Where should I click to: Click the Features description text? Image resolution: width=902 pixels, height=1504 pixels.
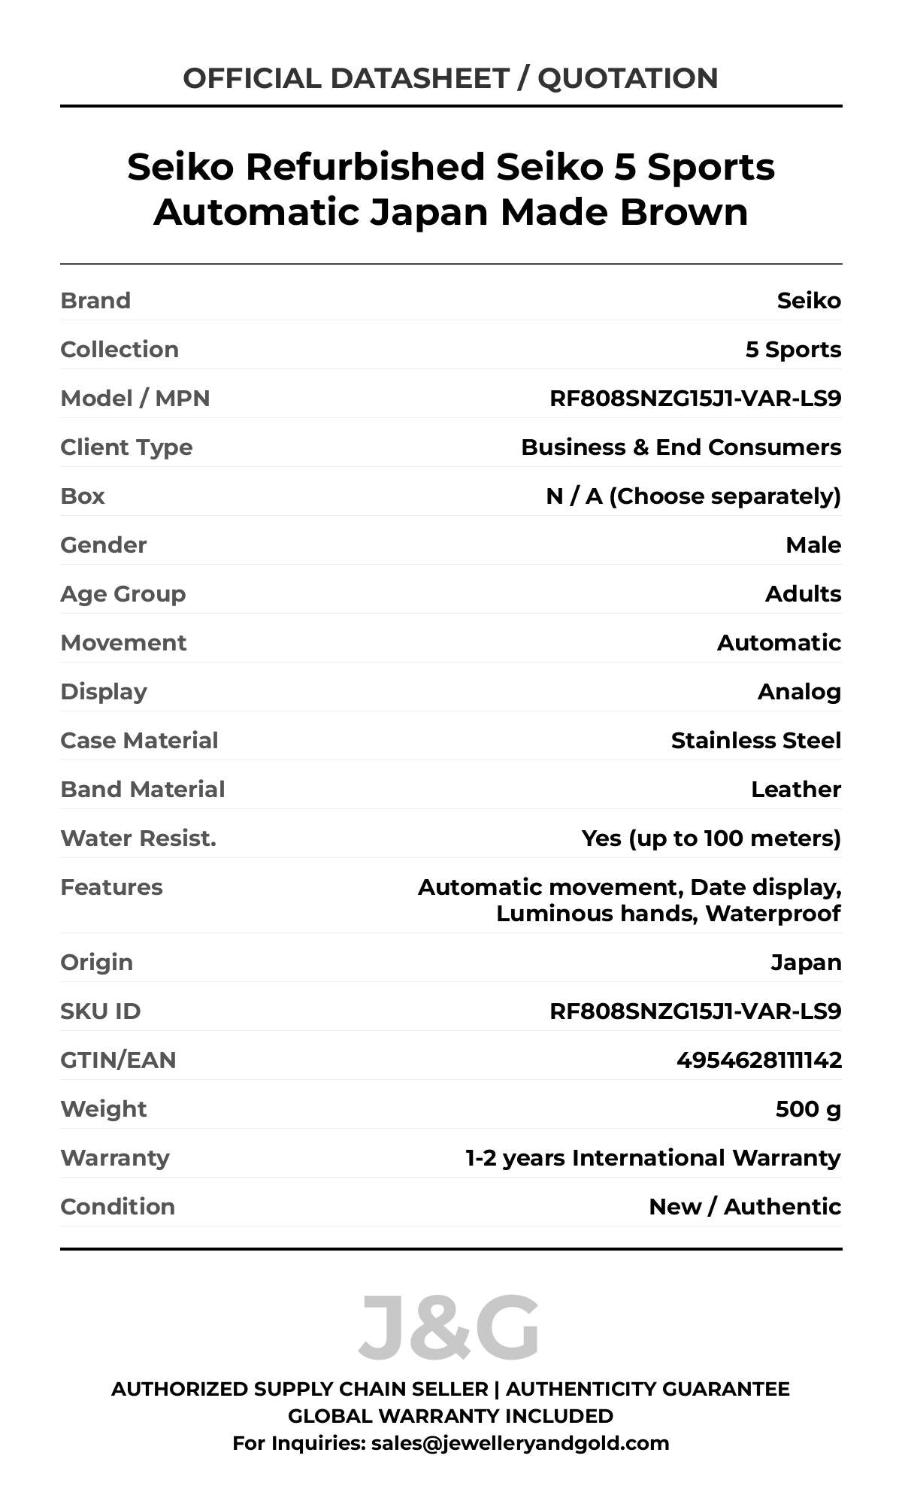coord(630,900)
